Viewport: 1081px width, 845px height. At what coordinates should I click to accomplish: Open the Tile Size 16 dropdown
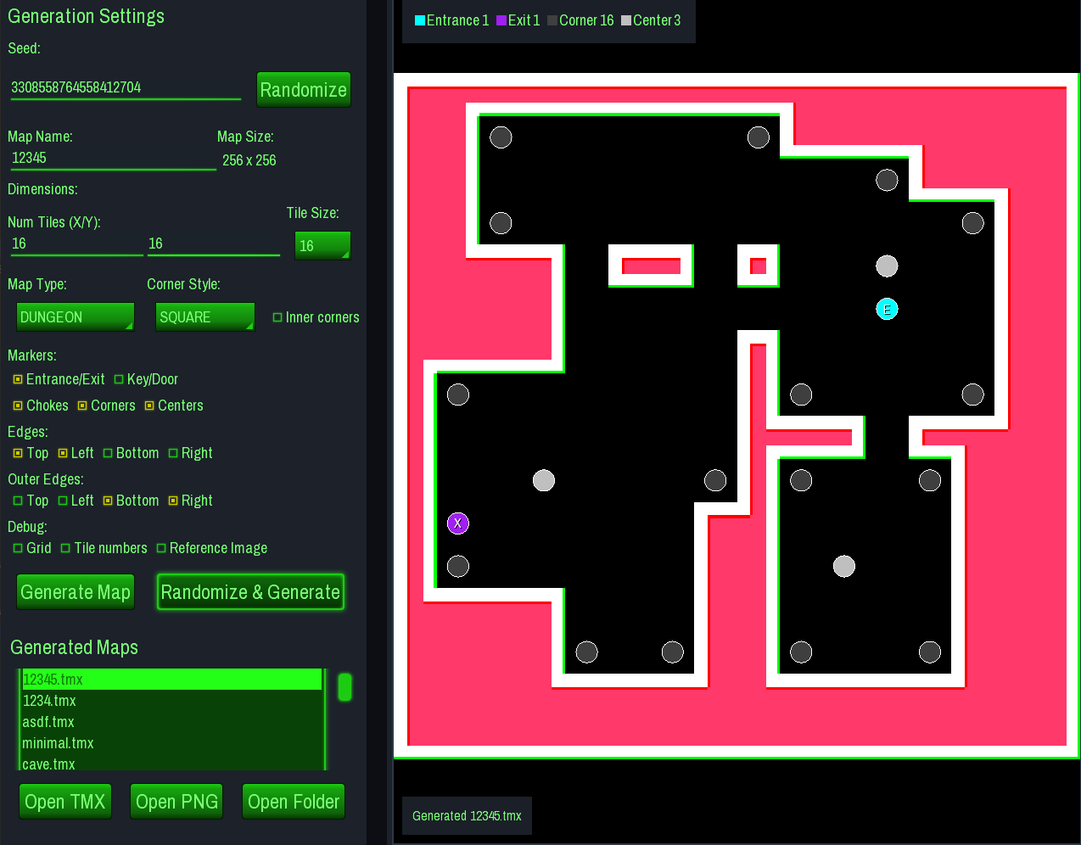[322, 245]
